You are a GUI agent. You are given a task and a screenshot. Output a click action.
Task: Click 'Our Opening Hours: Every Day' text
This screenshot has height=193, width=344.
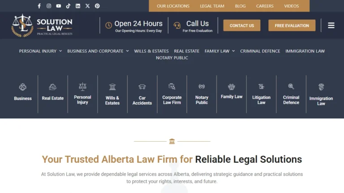[x=138, y=31]
